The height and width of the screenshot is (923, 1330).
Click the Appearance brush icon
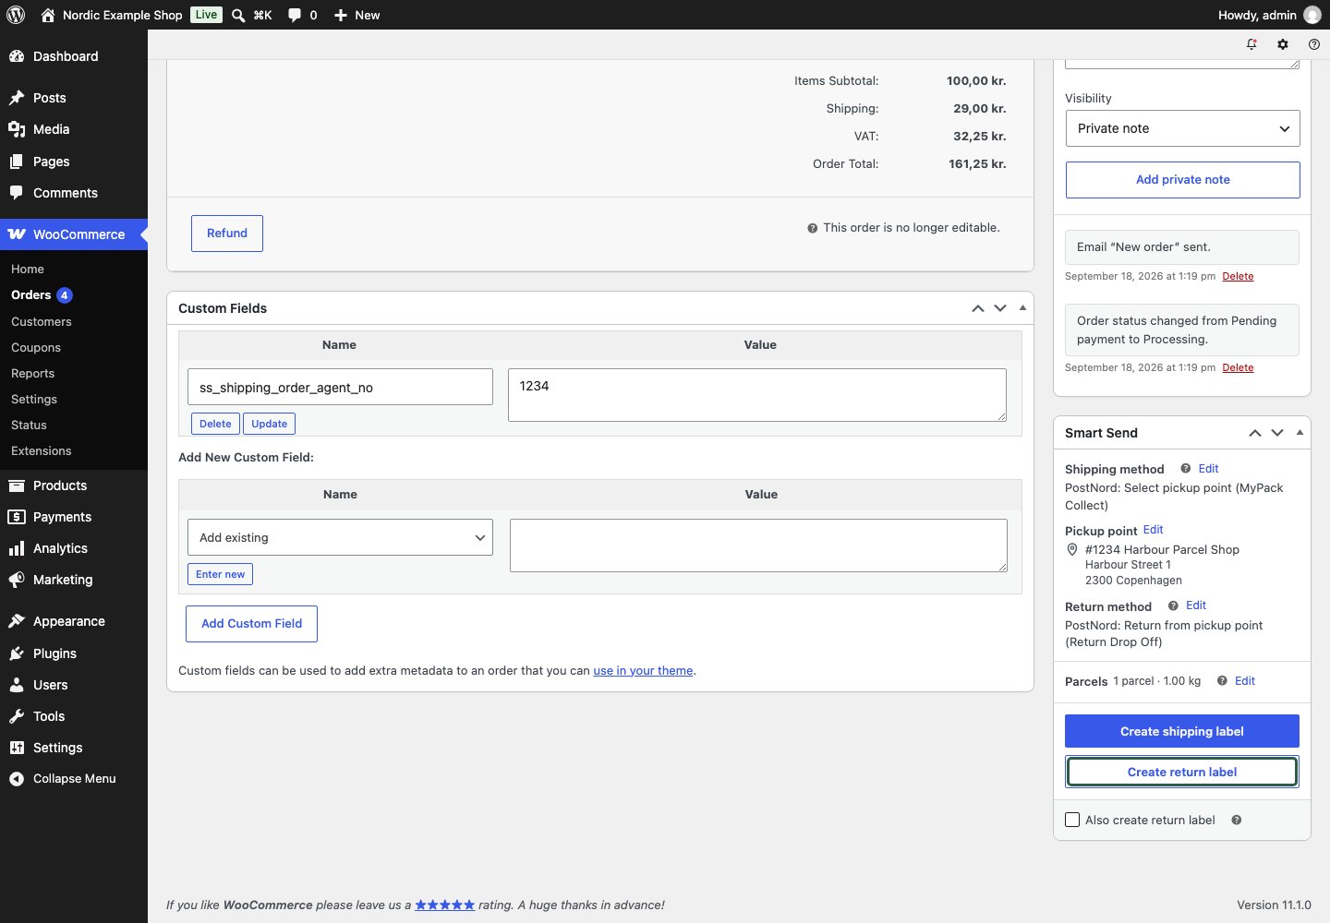coord(17,621)
